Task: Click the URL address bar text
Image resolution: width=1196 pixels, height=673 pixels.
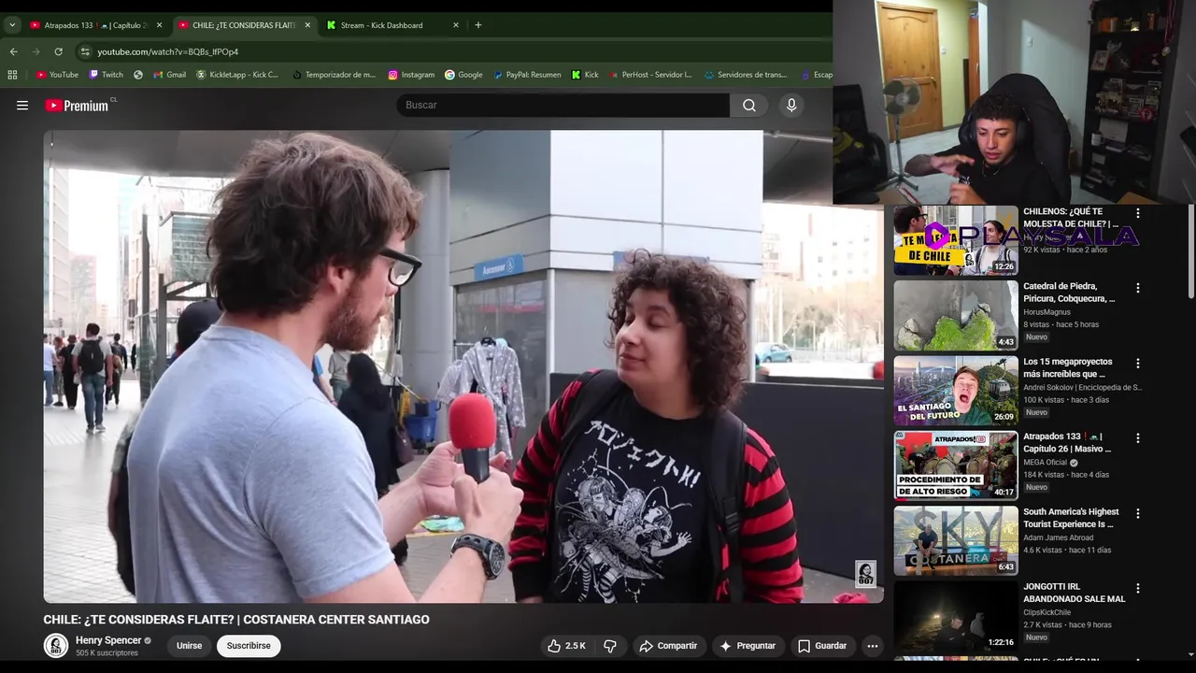Action: pyautogui.click(x=168, y=51)
